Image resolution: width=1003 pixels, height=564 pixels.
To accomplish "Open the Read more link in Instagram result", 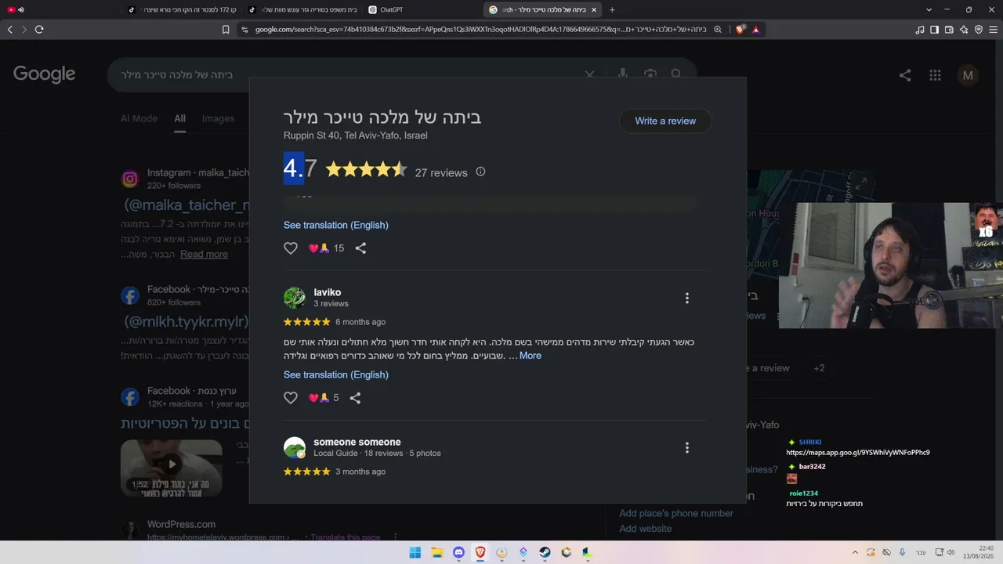I will coord(204,255).
